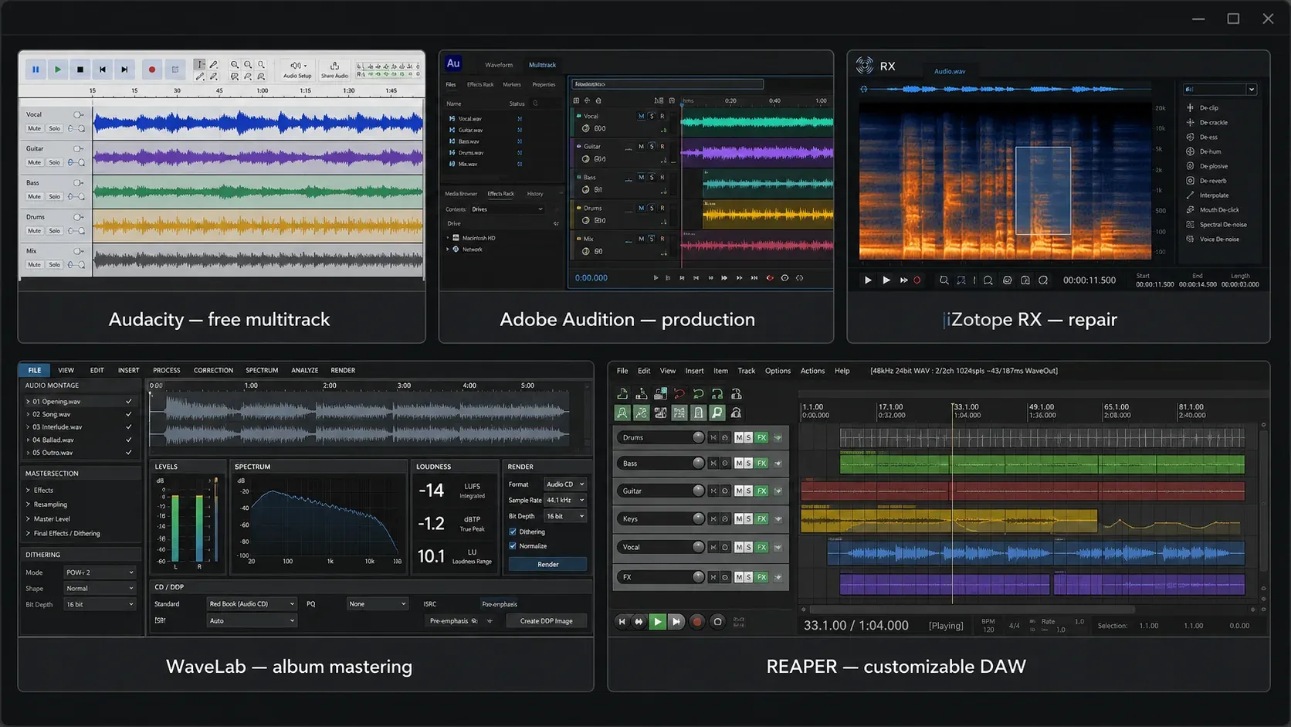Mute the REAPER Guitar track with M
Screen dimensions: 1291x727
[x=739, y=491]
